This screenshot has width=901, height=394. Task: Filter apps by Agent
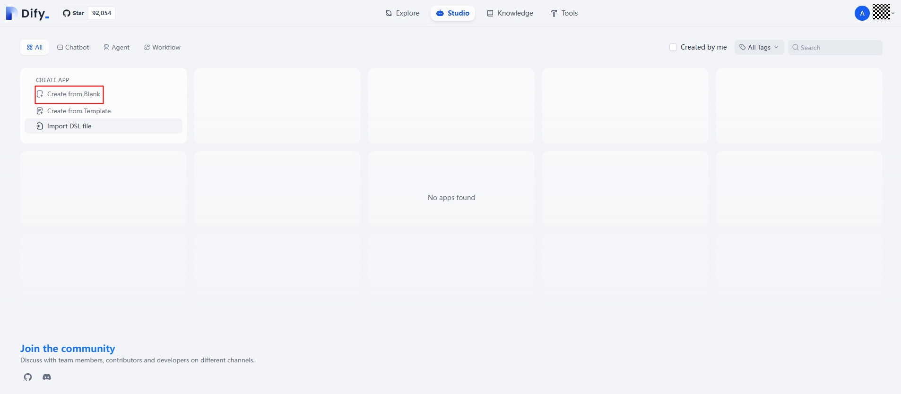tap(116, 47)
